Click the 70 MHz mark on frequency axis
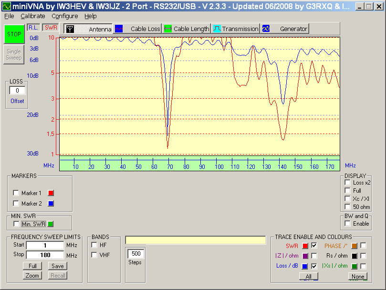 (170, 166)
